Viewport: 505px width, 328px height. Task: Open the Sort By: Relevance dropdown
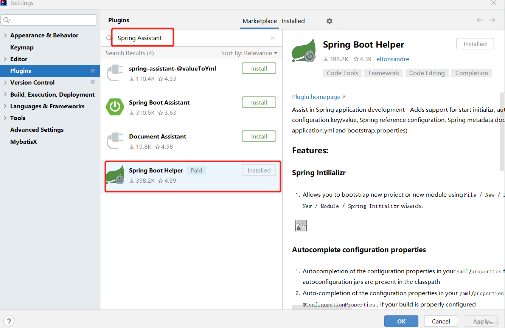249,53
